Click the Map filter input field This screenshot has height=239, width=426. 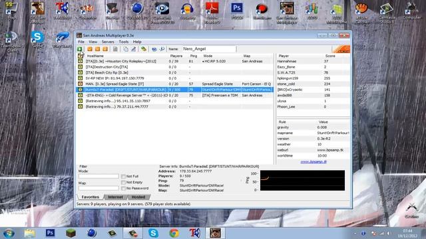99,188
